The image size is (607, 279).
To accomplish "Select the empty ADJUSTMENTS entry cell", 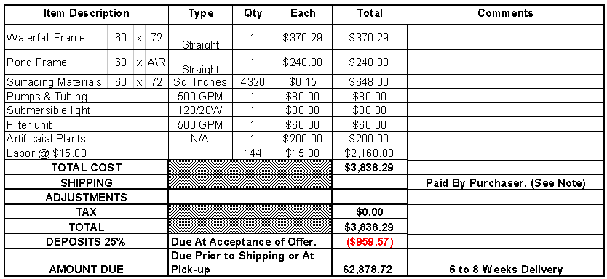I will click(x=250, y=198).
